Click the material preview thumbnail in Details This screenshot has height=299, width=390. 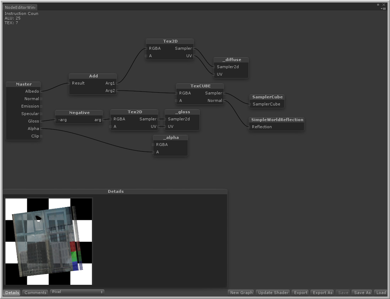pyautogui.click(x=48, y=241)
